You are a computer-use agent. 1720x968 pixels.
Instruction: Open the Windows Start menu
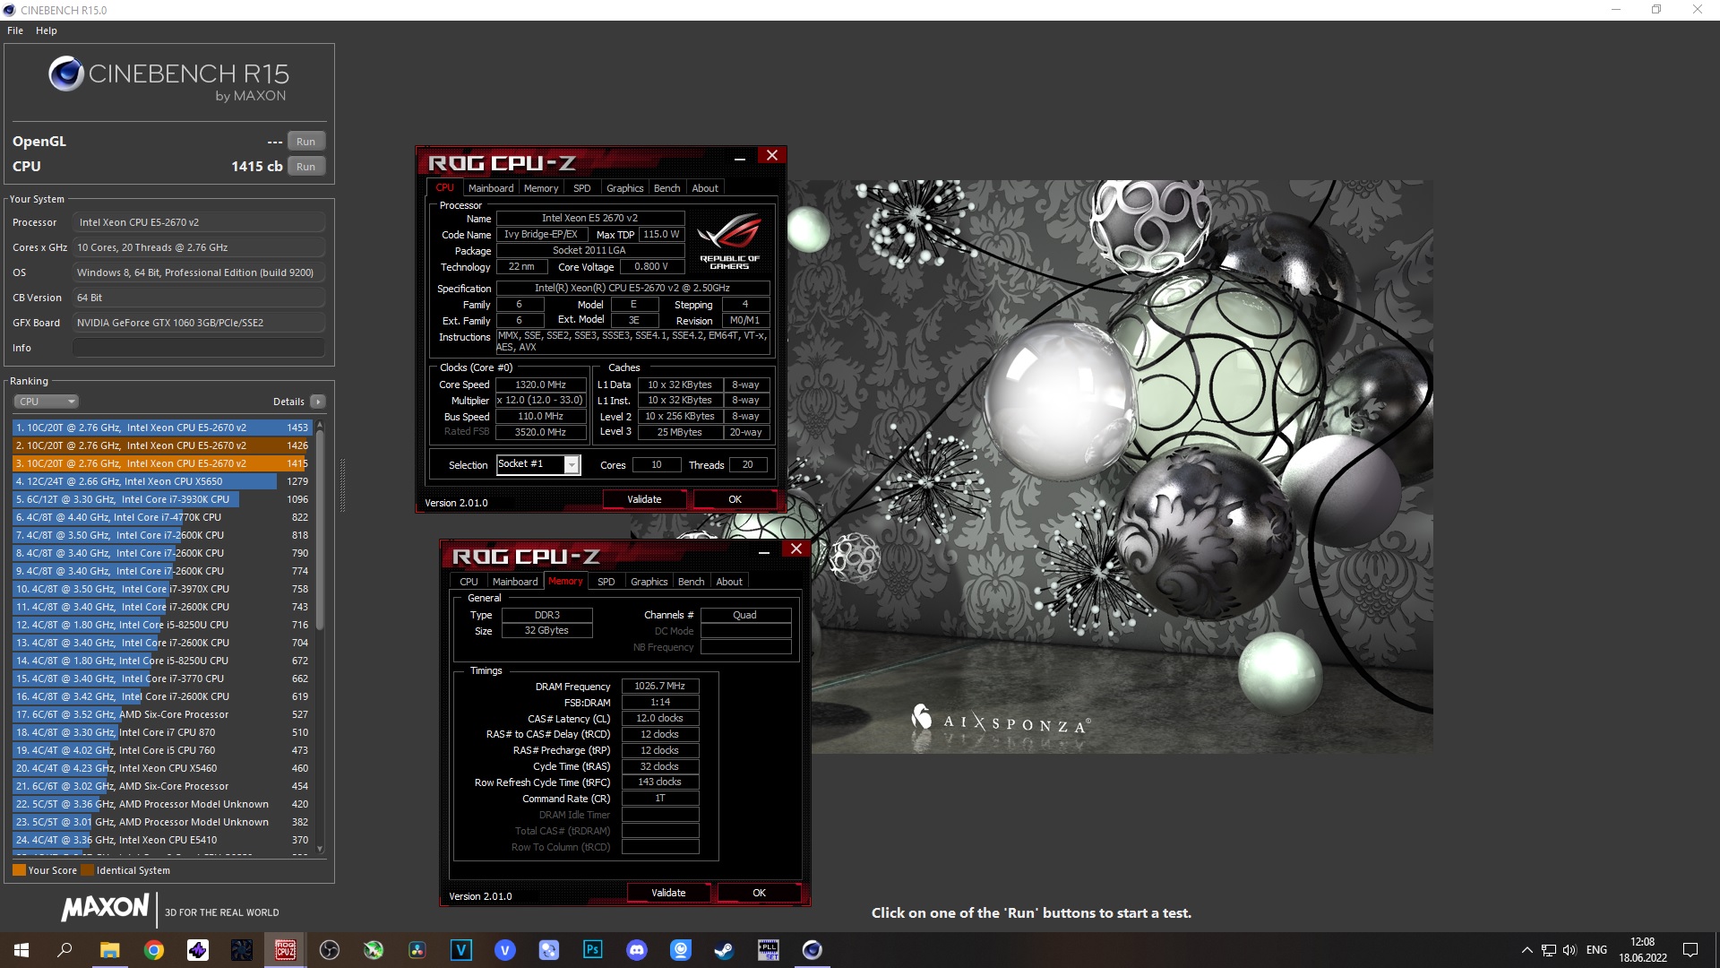pos(21,950)
